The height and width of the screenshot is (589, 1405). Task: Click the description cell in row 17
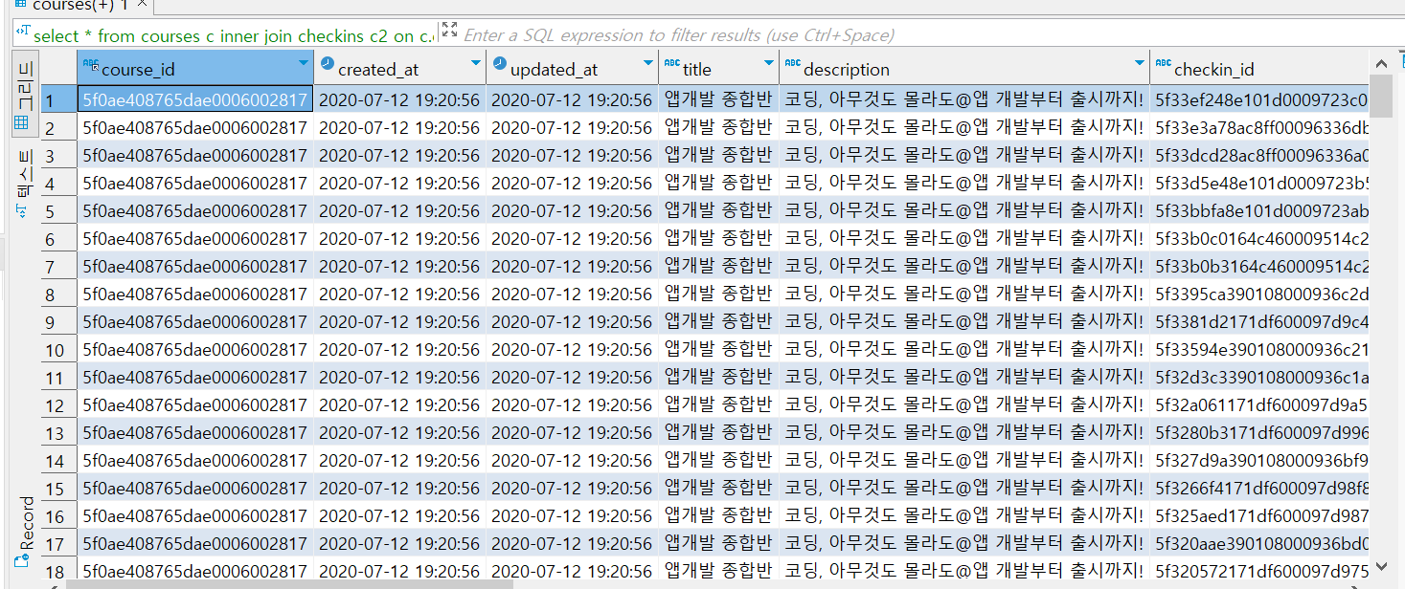tap(964, 543)
